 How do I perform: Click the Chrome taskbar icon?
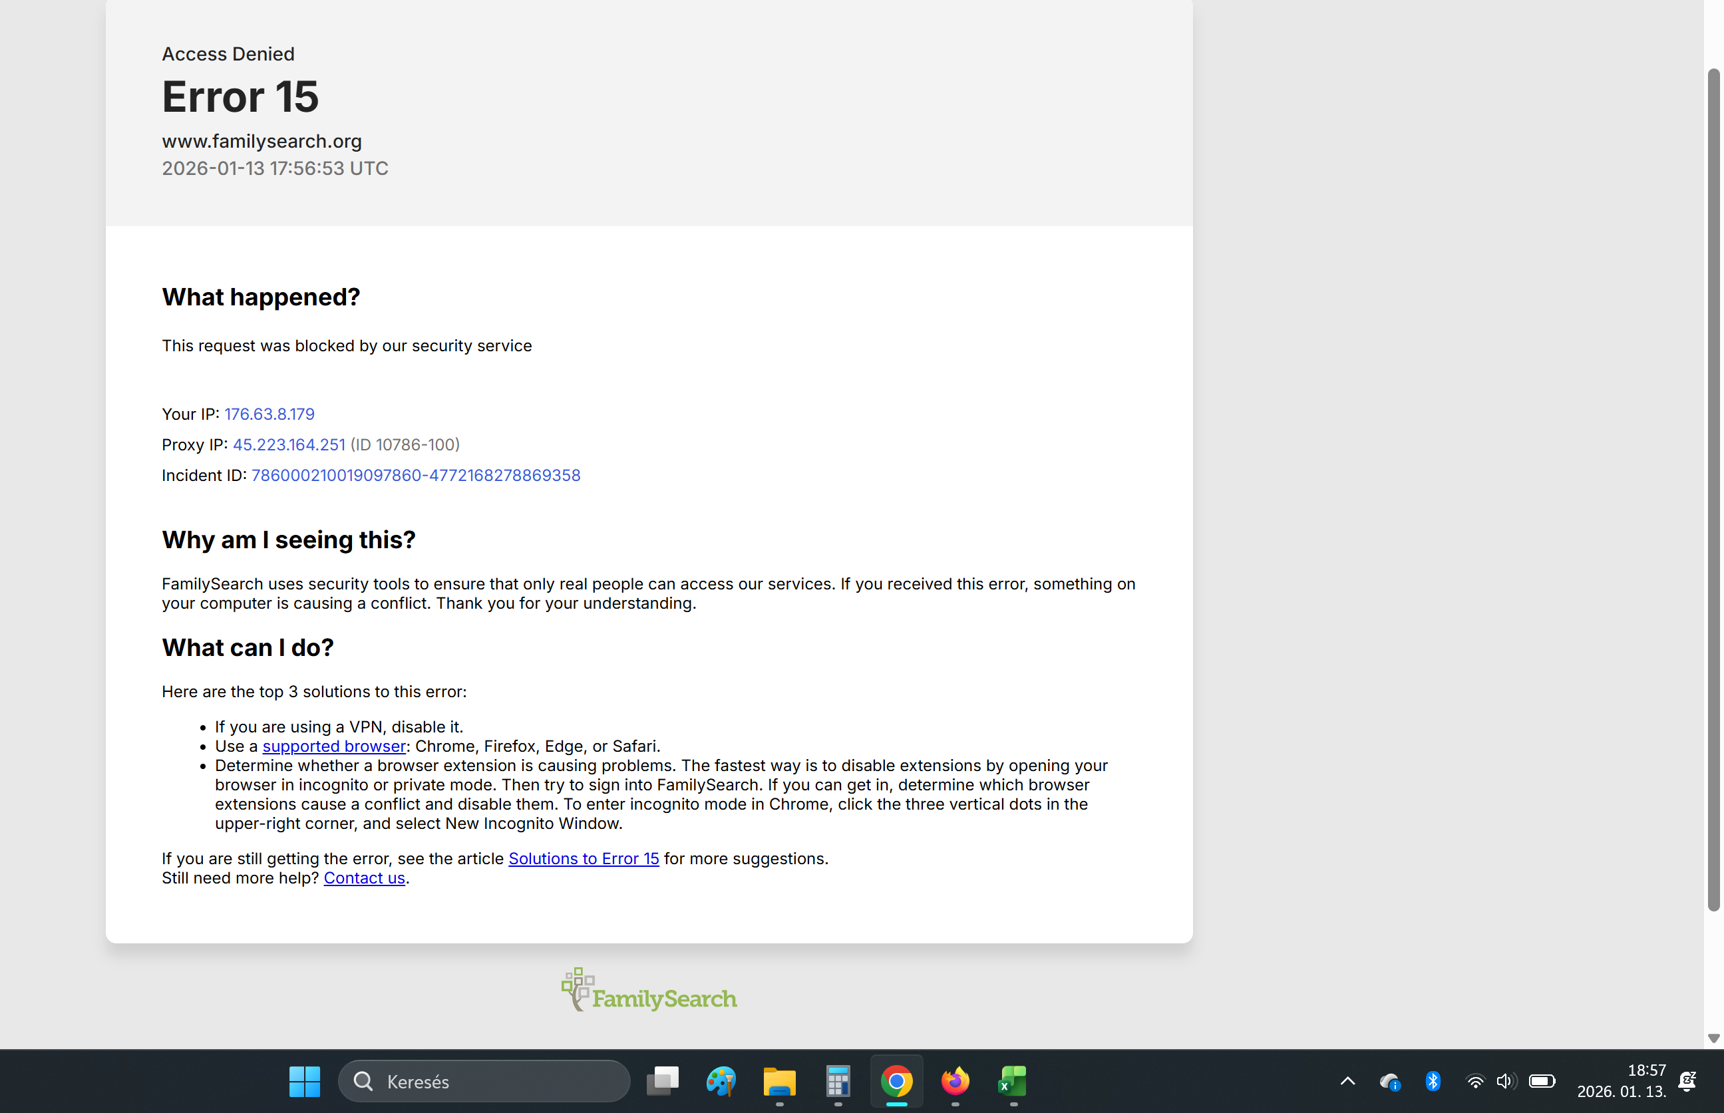tap(896, 1081)
